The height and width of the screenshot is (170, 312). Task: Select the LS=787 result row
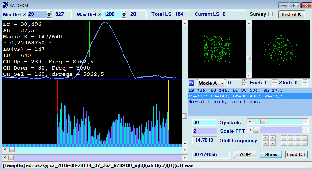[x=250, y=96]
